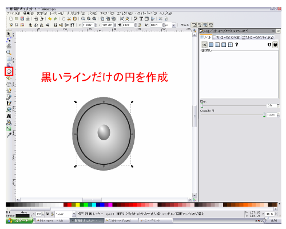This screenshot has width=286, height=229.
Task: Open the color palette options arrow
Action: point(279,204)
